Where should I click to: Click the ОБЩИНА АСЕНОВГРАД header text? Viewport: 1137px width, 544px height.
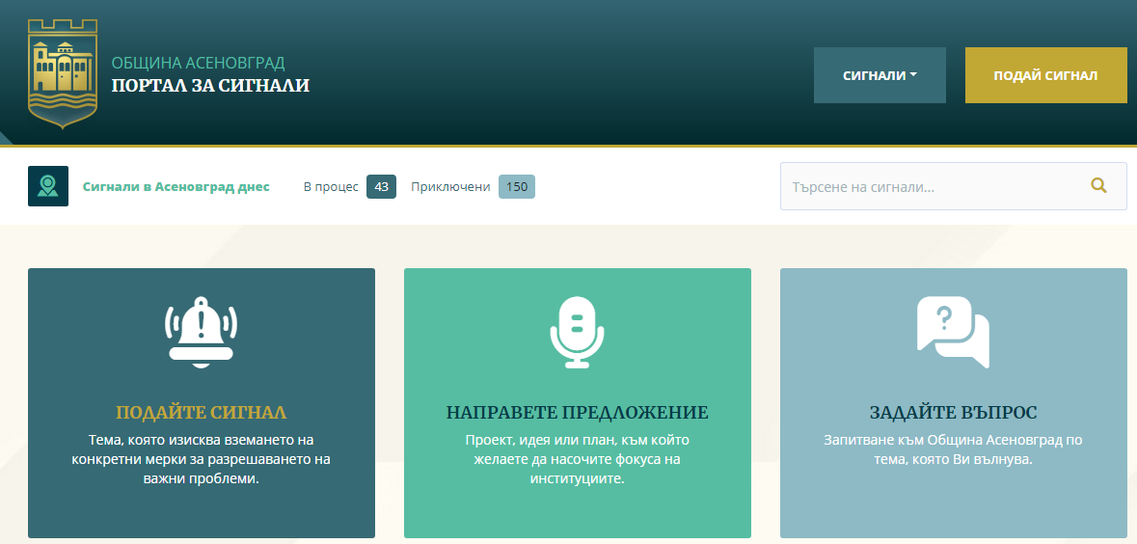(x=198, y=63)
